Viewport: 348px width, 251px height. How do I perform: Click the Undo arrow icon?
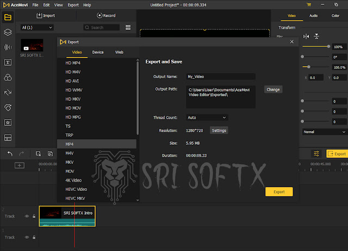pyautogui.click(x=10, y=153)
